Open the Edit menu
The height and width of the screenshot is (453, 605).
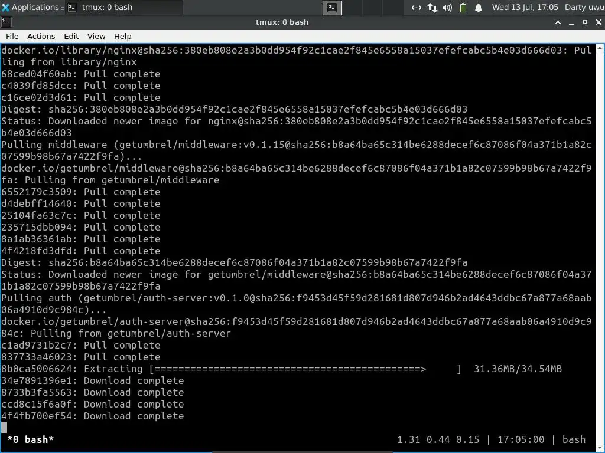[71, 36]
